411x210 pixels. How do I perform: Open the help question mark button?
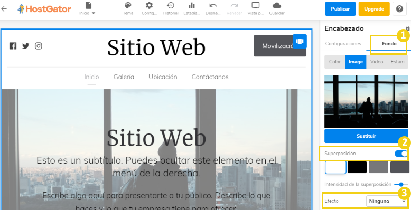(399, 8)
